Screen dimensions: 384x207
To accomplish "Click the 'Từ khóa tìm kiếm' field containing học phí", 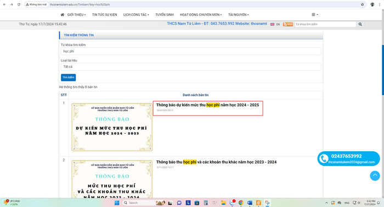I will click(191, 51).
